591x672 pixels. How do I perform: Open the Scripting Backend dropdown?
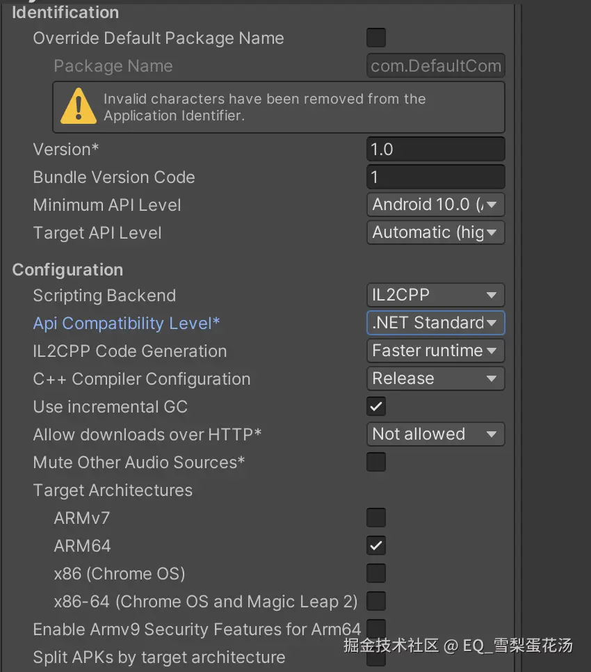click(435, 295)
